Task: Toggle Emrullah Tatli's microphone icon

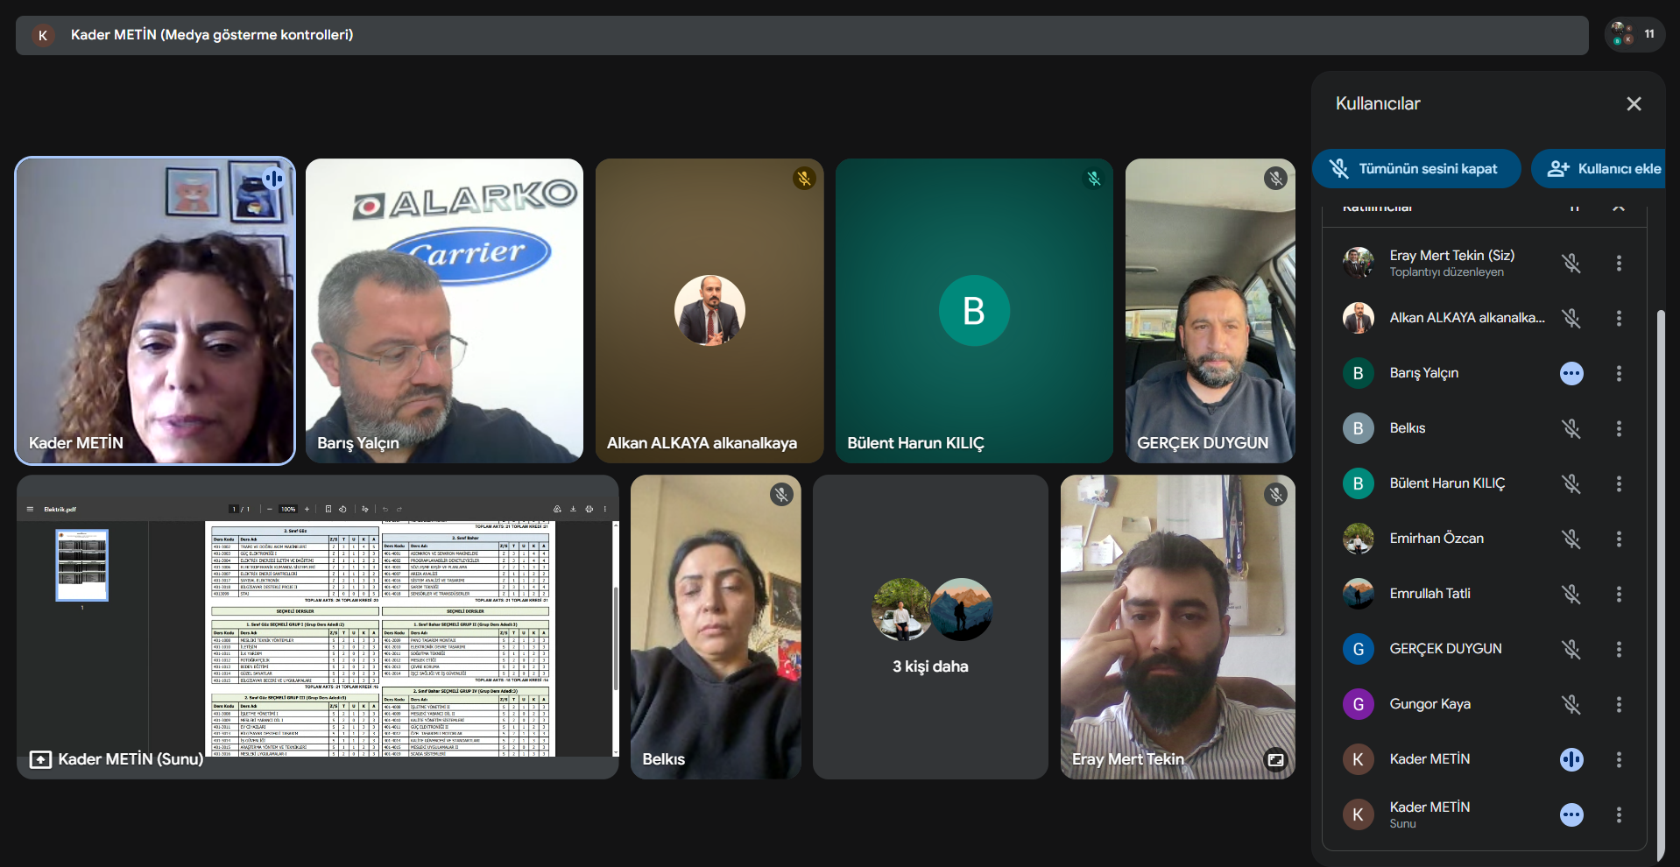Action: pyautogui.click(x=1571, y=594)
